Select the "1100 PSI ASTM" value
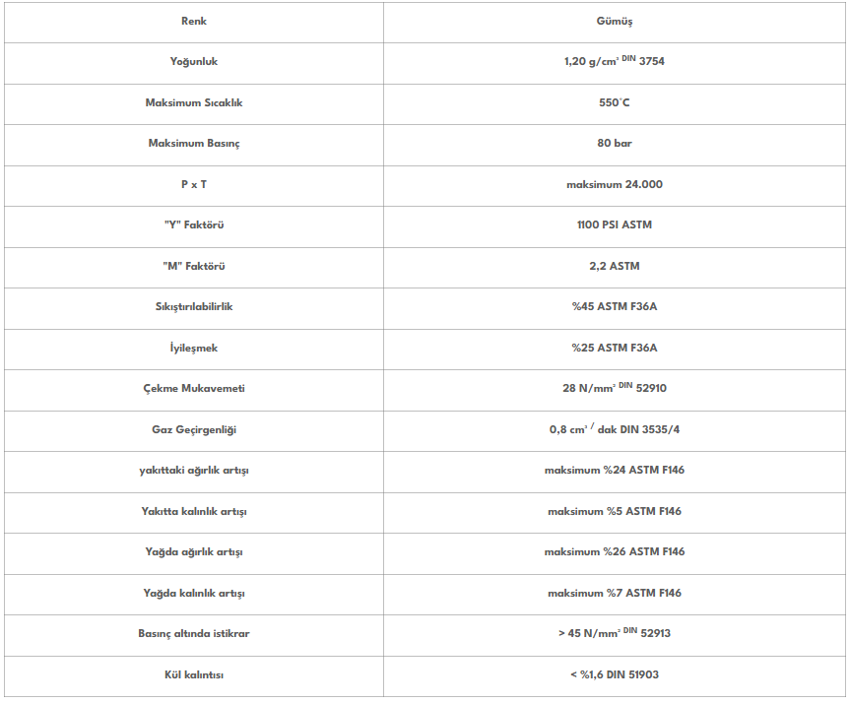 (614, 224)
